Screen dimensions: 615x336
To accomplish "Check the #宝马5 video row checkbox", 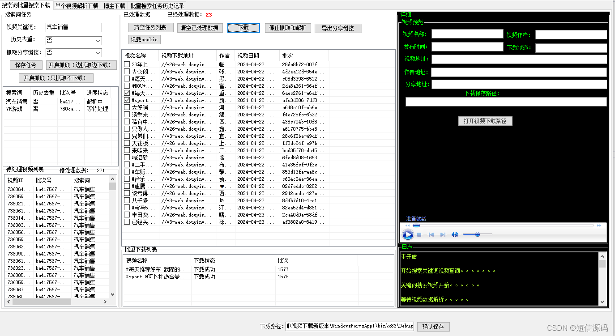I will (127, 208).
